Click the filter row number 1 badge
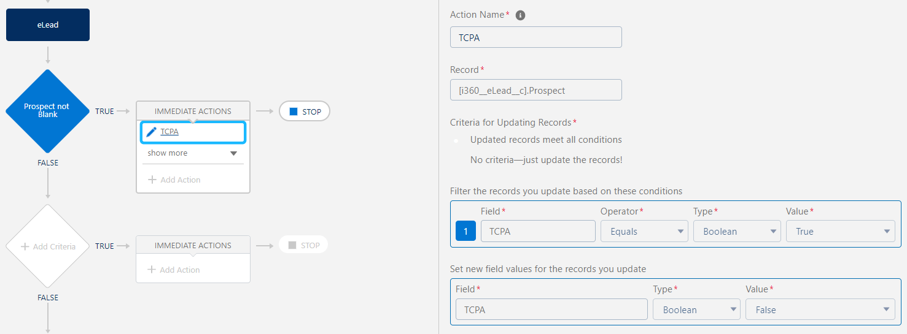907x334 pixels. (x=465, y=231)
